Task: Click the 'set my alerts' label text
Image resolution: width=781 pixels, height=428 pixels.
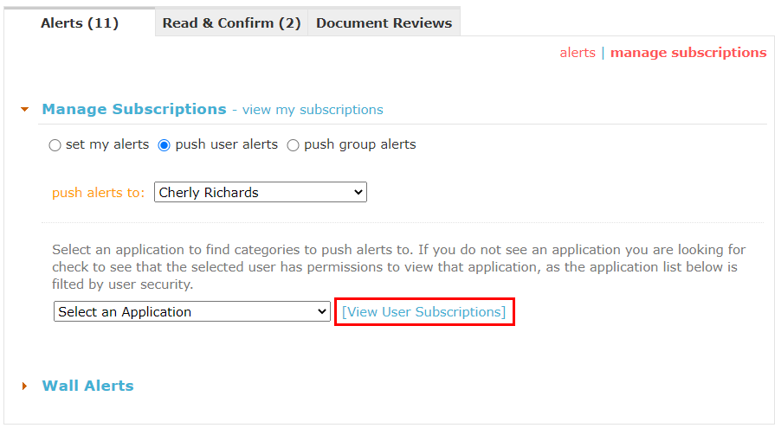Action: (x=107, y=144)
